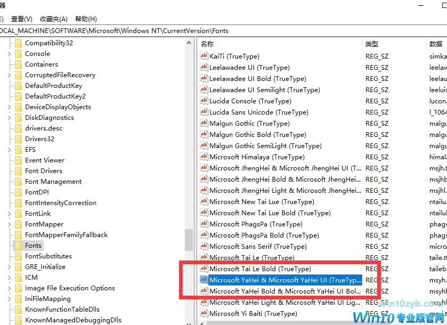Expand the ICM key
The image size is (447, 325).
10,277
